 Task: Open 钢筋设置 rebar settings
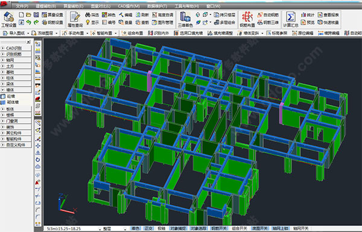pyautogui.click(x=52, y=22)
